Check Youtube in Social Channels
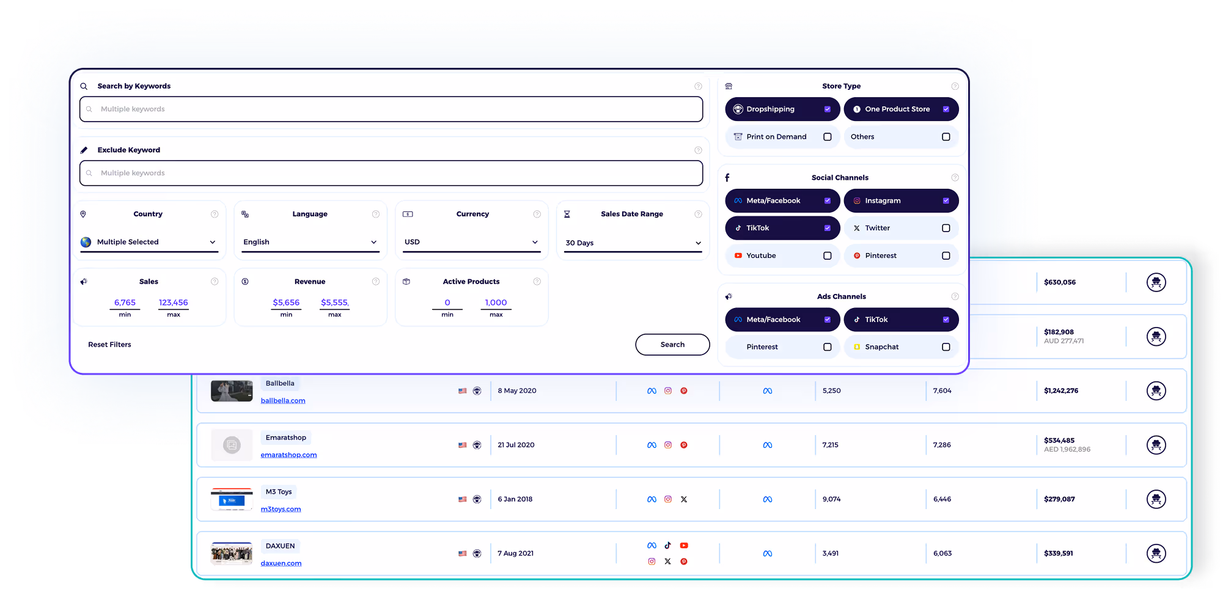Screen dimensions: 1223x594 pos(828,255)
